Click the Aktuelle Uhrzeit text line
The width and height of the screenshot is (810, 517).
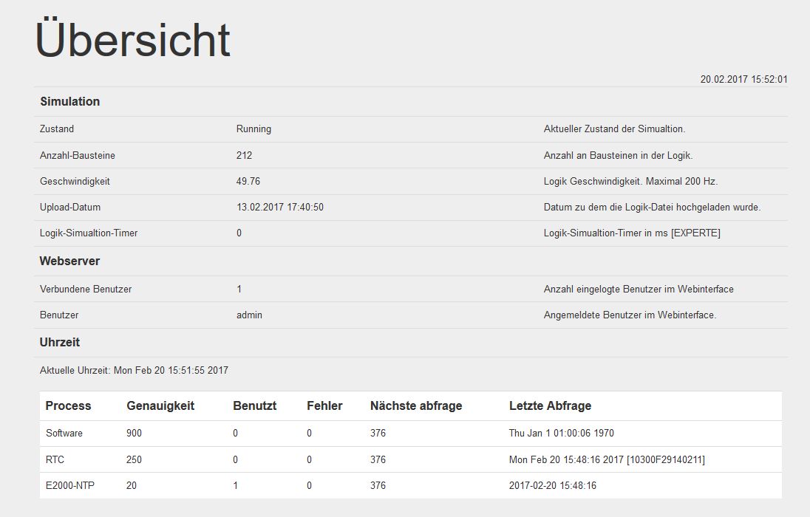pyautogui.click(x=134, y=370)
